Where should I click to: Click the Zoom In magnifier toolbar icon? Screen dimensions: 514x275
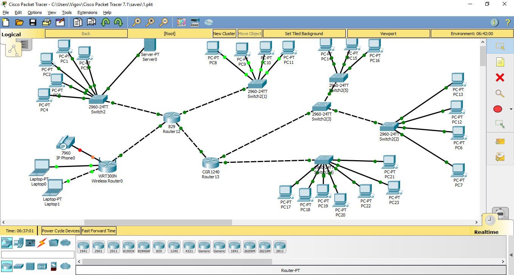pyautogui.click(x=137, y=22)
